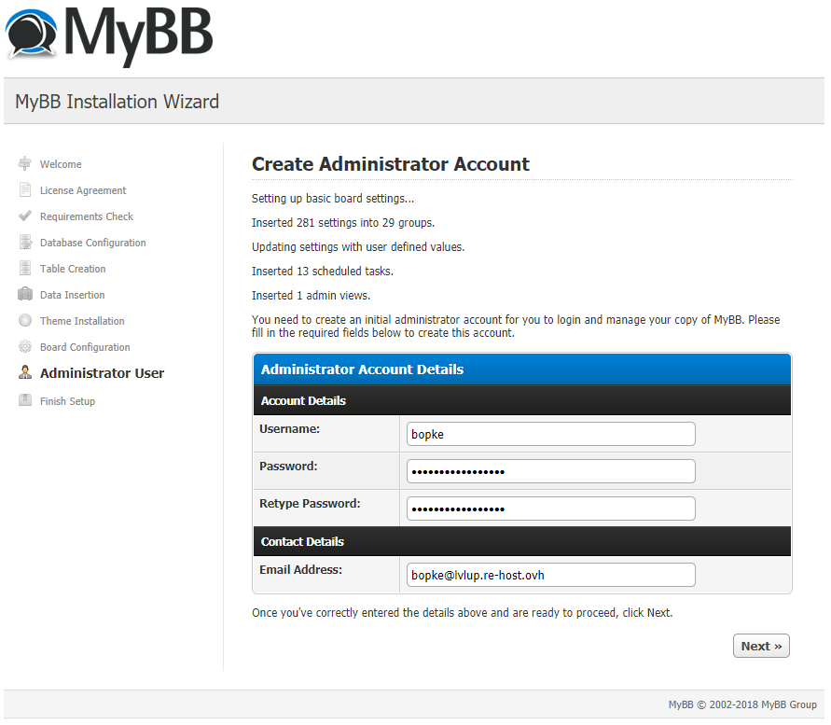831x725 pixels.
Task: Click the Table Creation icon
Action: (25, 269)
